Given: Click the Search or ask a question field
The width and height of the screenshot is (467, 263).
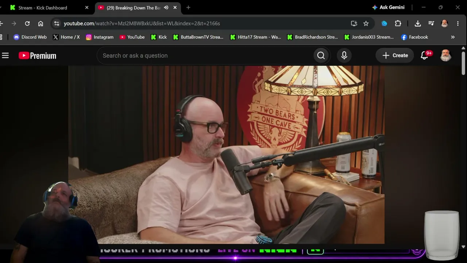Looking at the screenshot, I should point(205,56).
